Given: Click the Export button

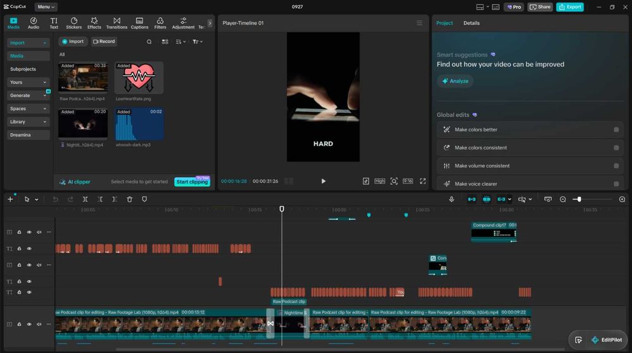Looking at the screenshot, I should pos(570,7).
